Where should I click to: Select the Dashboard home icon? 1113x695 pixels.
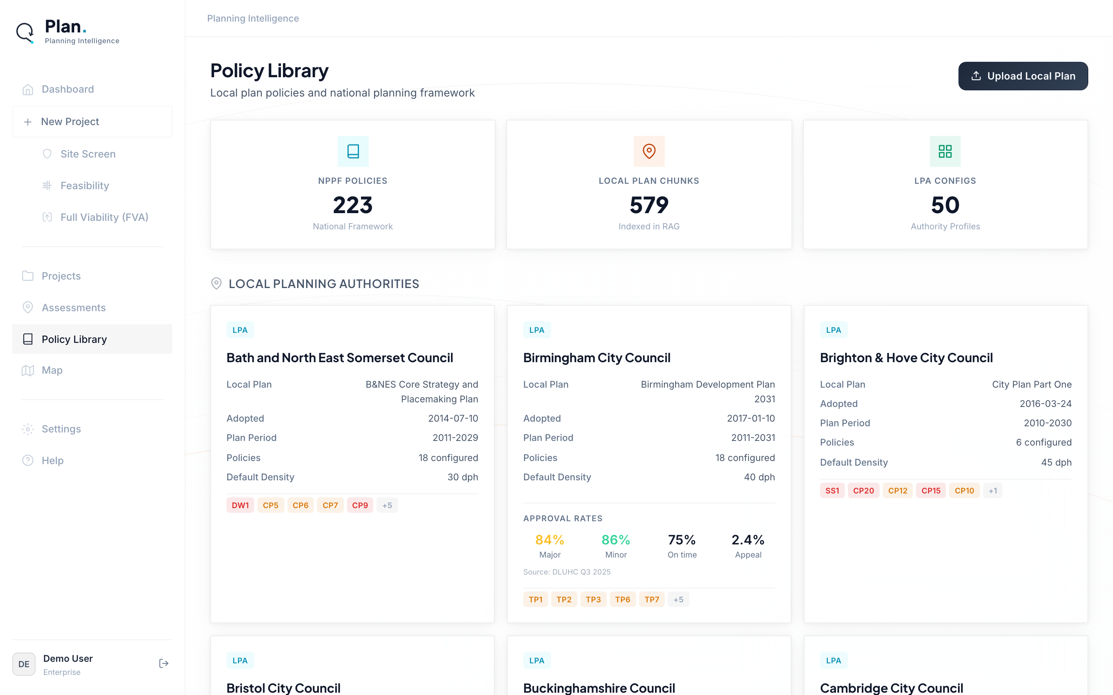pyautogui.click(x=27, y=89)
